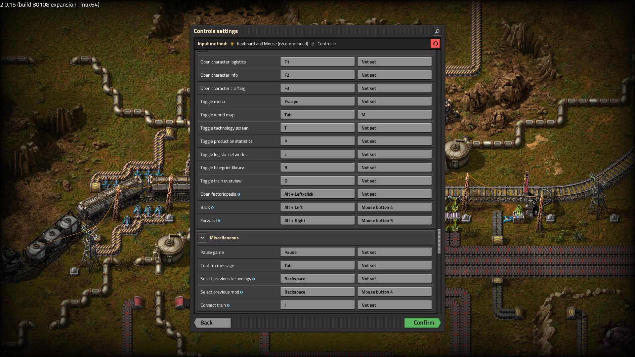Change Alt + Left-click binding for Open factoriopedia
This screenshot has height=357, width=635.
[317, 194]
